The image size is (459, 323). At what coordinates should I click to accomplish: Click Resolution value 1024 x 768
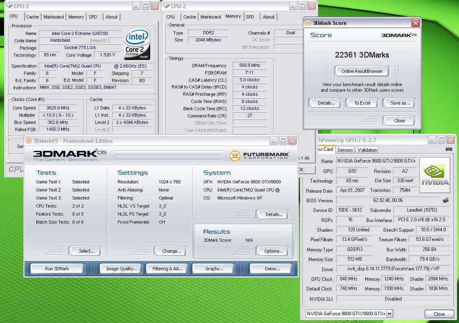pyautogui.click(x=170, y=182)
